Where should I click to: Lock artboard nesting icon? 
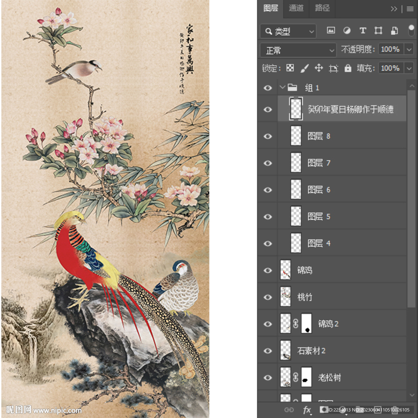(x=333, y=69)
